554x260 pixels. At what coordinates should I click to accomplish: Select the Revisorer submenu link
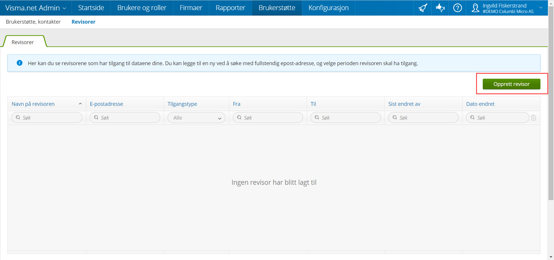[83, 22]
